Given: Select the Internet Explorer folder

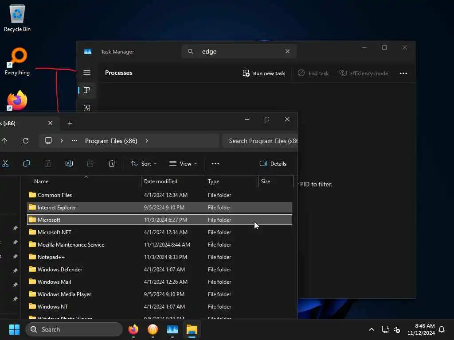Looking at the screenshot, I should (x=160, y=208).
